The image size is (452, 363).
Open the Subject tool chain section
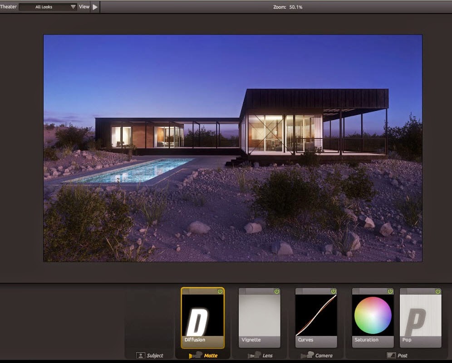(x=150, y=355)
